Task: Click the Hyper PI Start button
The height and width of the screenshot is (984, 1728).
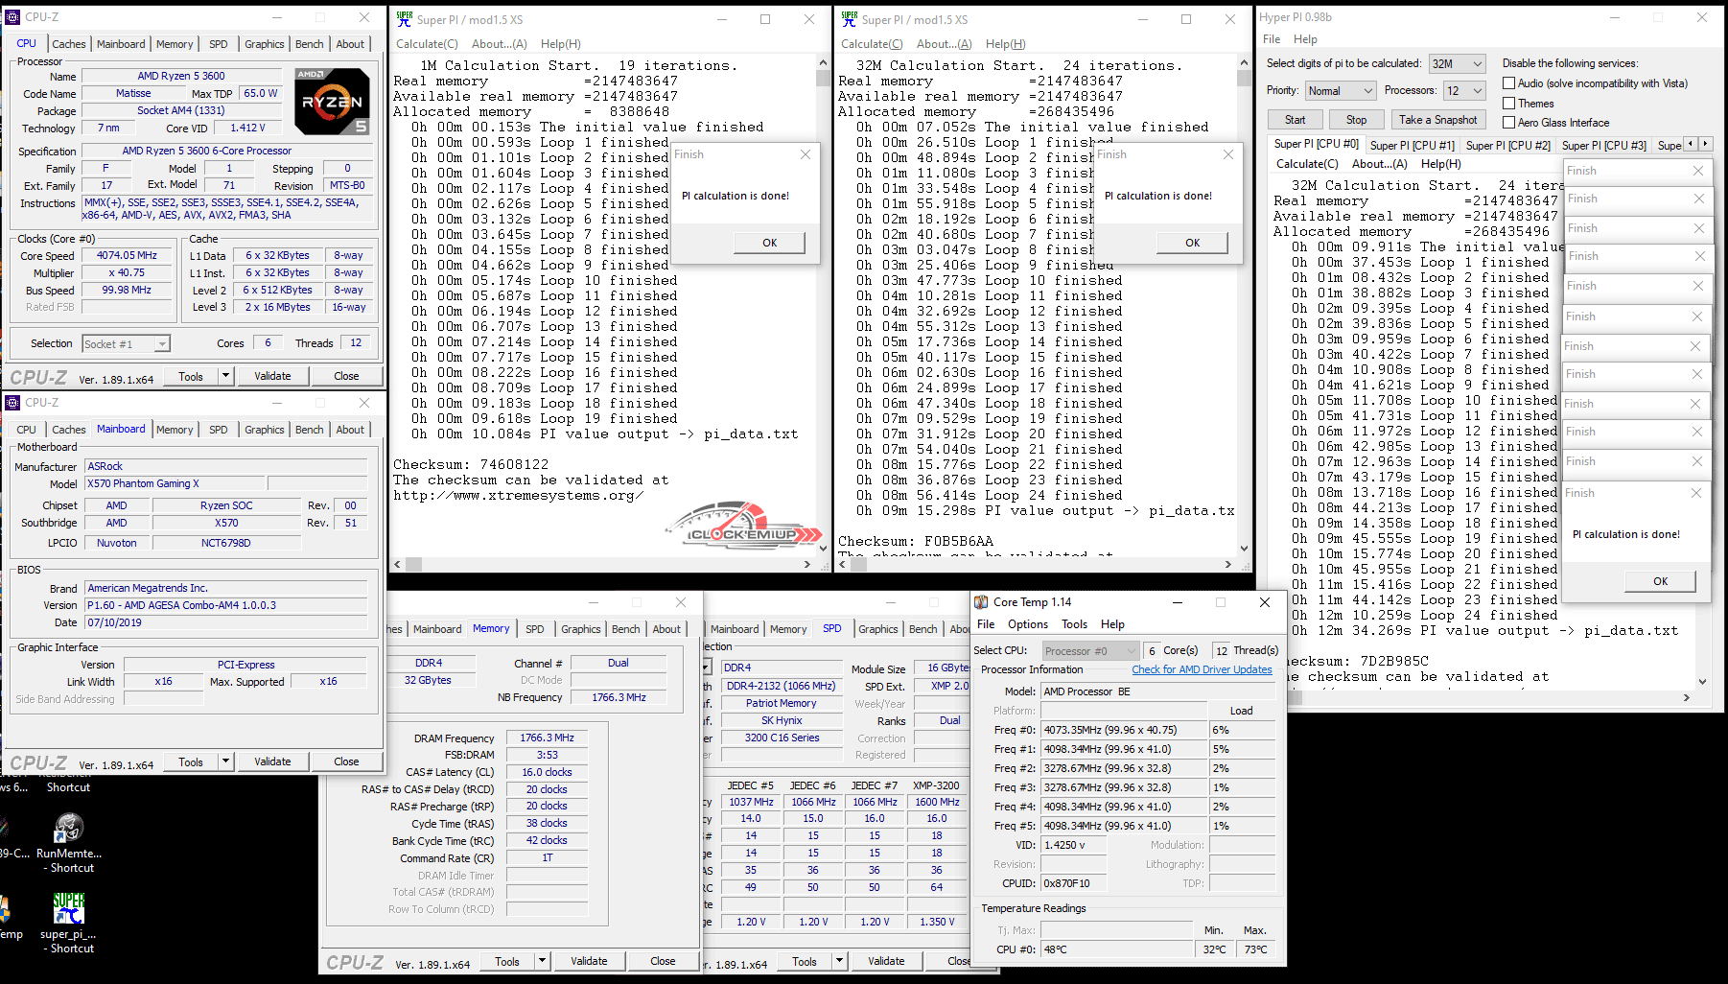Action: click(1295, 120)
